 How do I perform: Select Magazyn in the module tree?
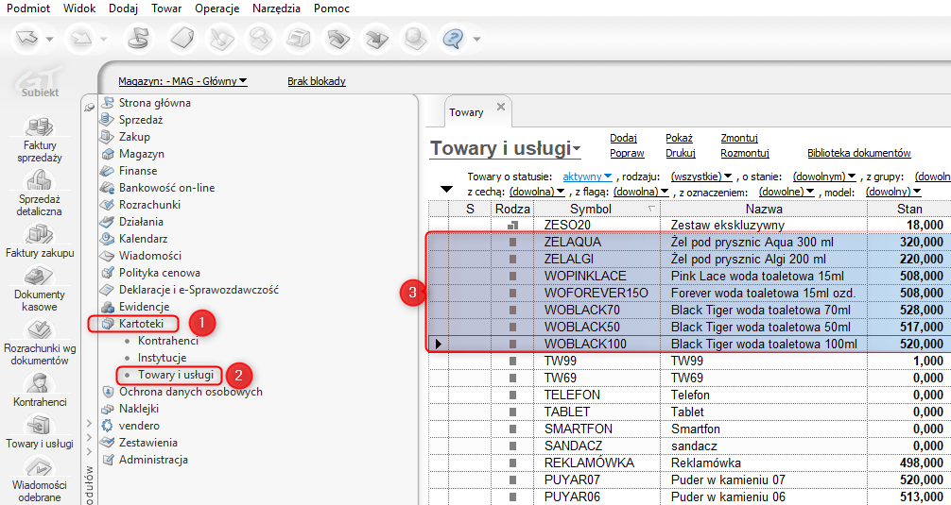tap(141, 154)
